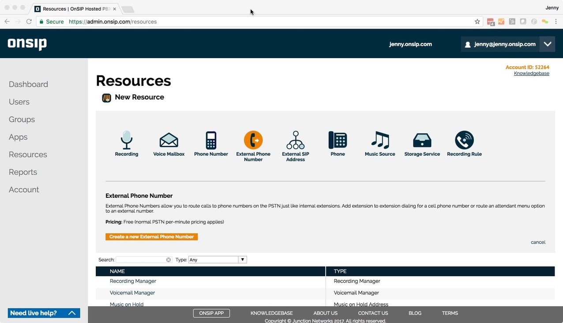Clear the search field with X icon
Image resolution: width=563 pixels, height=323 pixels.
[x=169, y=260]
